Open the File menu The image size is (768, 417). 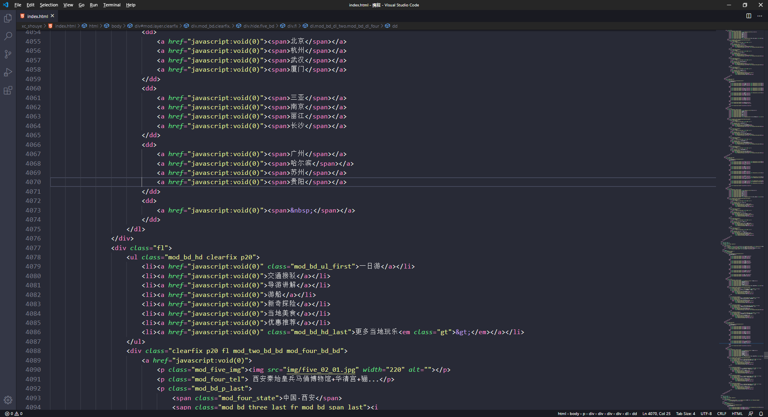[x=18, y=5]
